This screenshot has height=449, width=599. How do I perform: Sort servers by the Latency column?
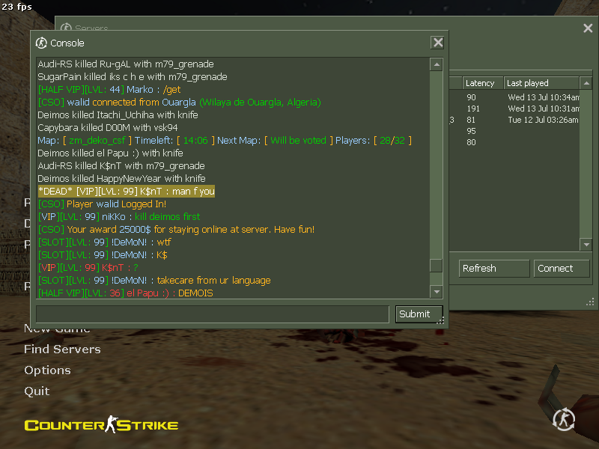(x=481, y=83)
